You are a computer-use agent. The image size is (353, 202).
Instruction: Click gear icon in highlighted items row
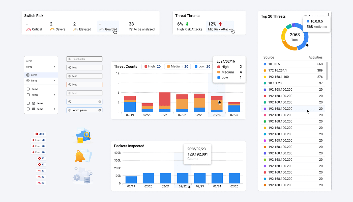(28, 75)
